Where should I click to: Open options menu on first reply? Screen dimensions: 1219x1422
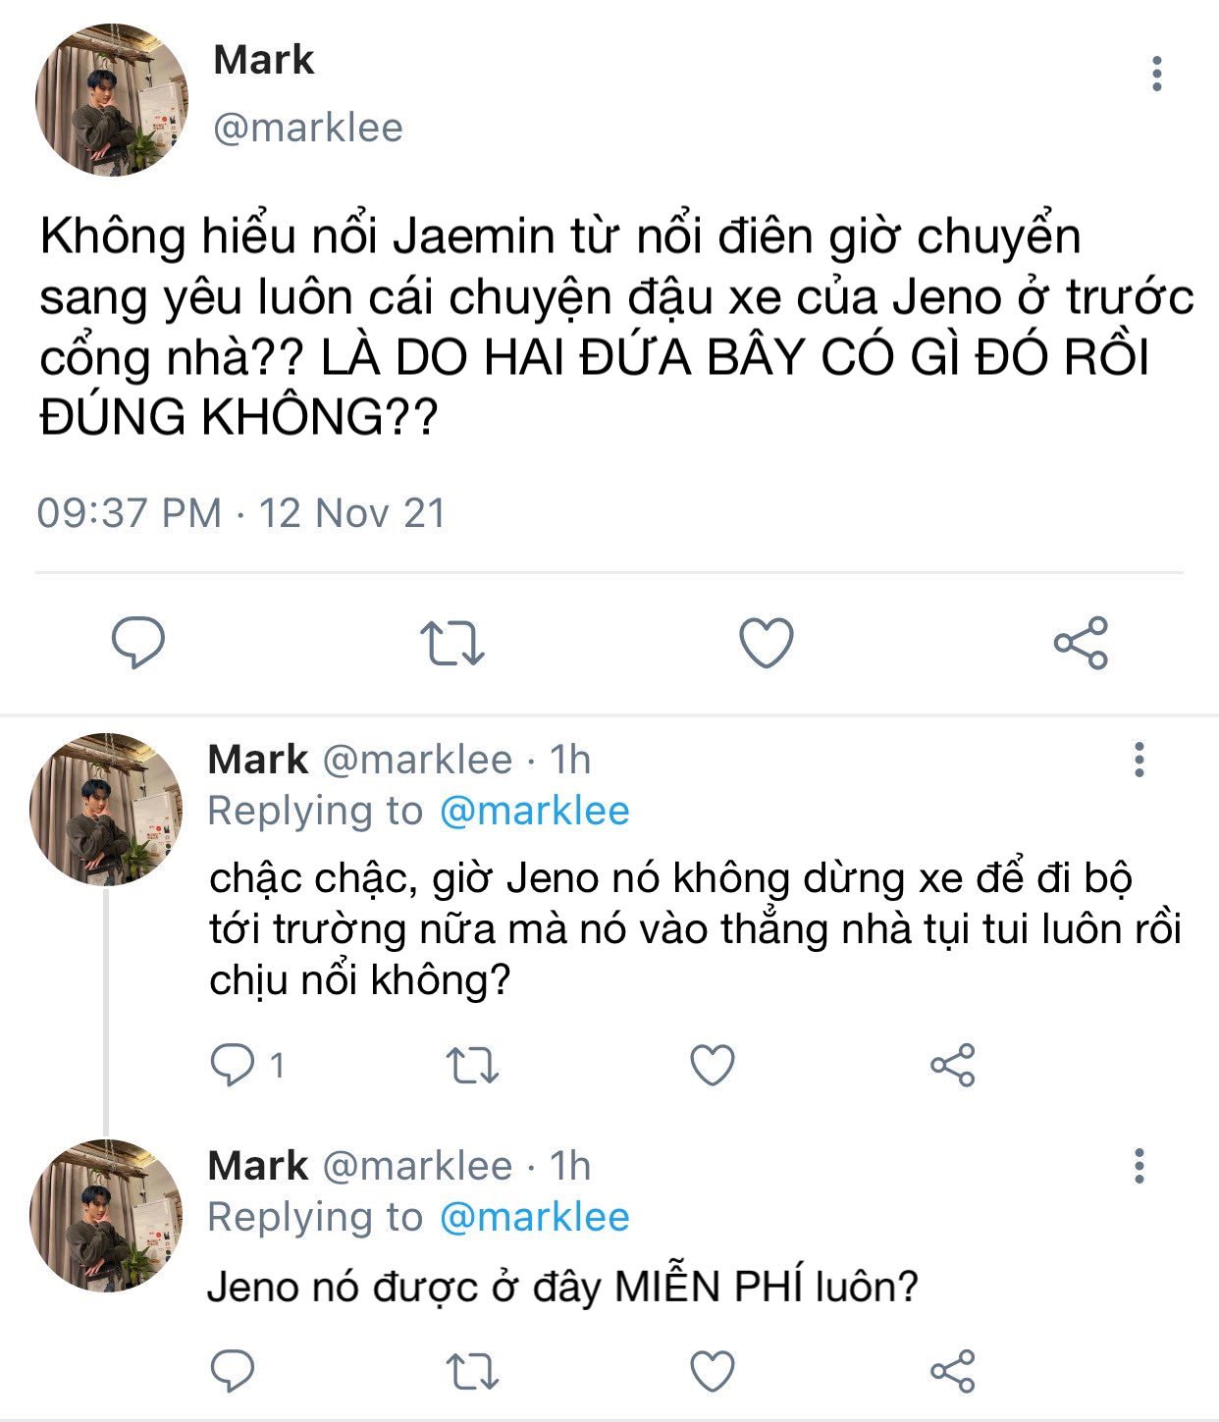(x=1139, y=760)
